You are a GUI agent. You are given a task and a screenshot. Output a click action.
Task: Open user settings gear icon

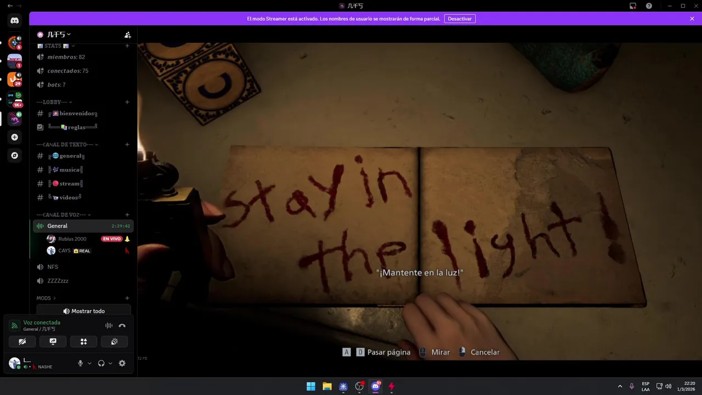click(x=122, y=363)
